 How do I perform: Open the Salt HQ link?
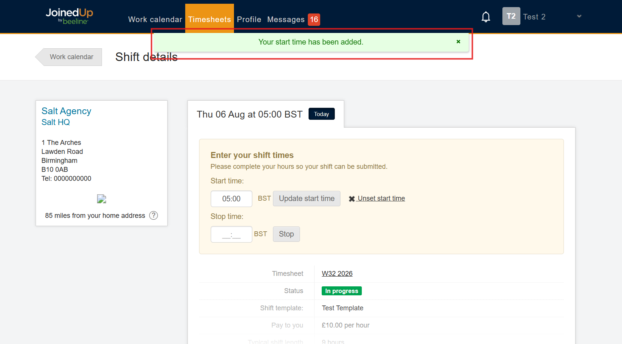(x=55, y=122)
